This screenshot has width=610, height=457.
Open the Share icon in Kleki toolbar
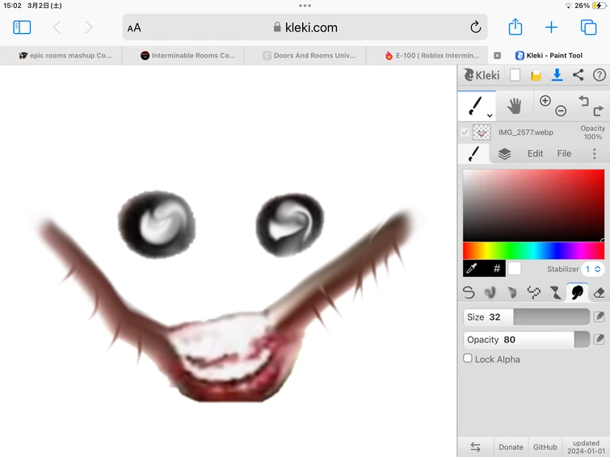[578, 75]
